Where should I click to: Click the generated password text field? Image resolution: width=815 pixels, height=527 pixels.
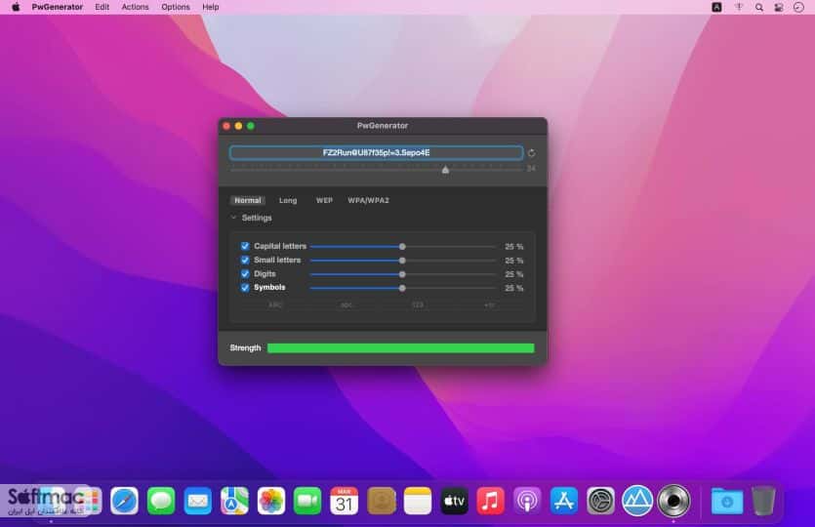pyautogui.click(x=377, y=152)
